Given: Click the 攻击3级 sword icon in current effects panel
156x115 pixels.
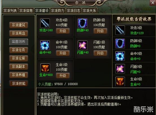Looking at the screenshot, I should (x=120, y=30).
